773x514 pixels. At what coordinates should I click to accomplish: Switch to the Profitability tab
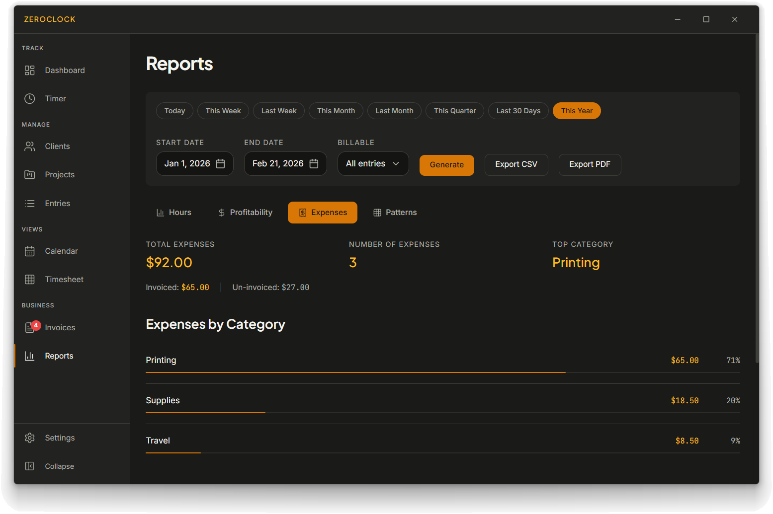245,213
